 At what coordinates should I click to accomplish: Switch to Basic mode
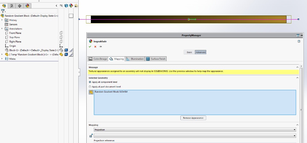189,52
